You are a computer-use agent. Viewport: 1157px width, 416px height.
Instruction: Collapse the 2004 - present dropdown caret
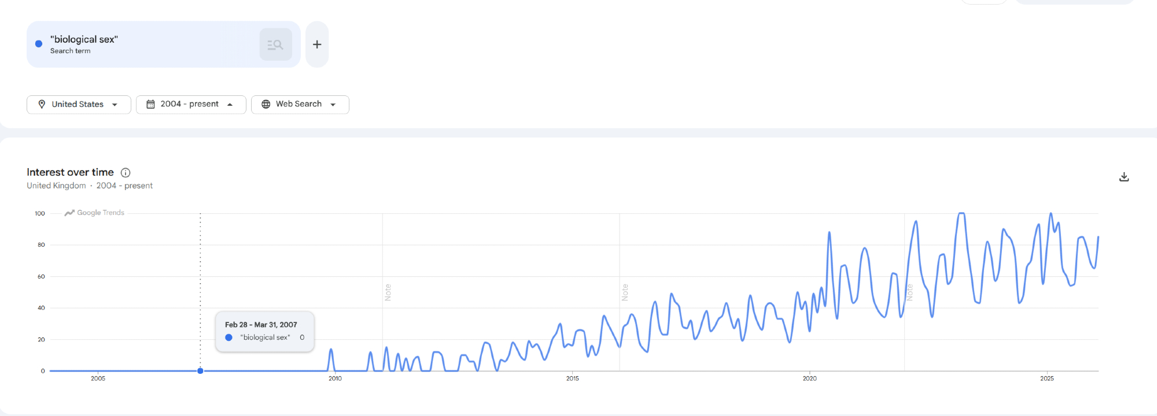(230, 105)
